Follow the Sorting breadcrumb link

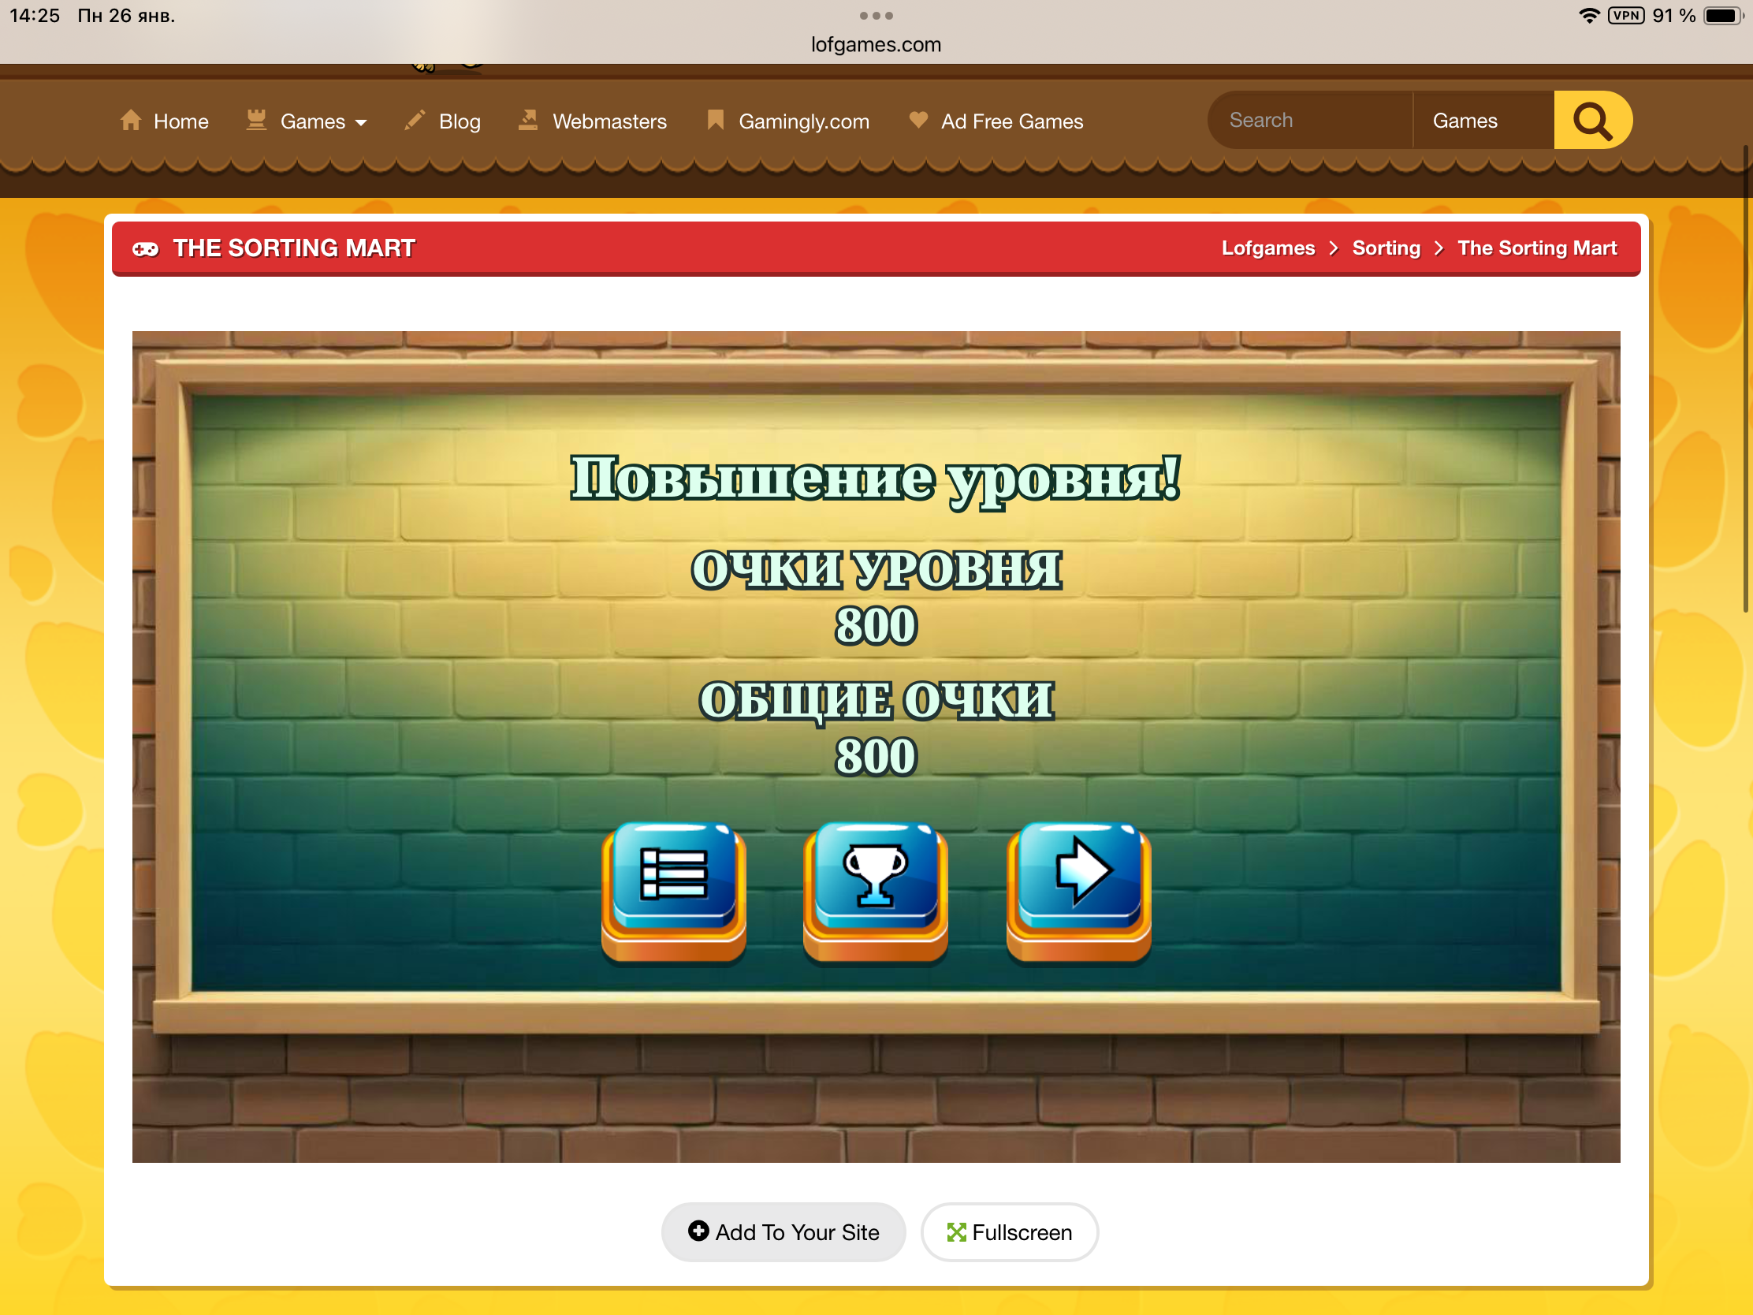point(1385,248)
